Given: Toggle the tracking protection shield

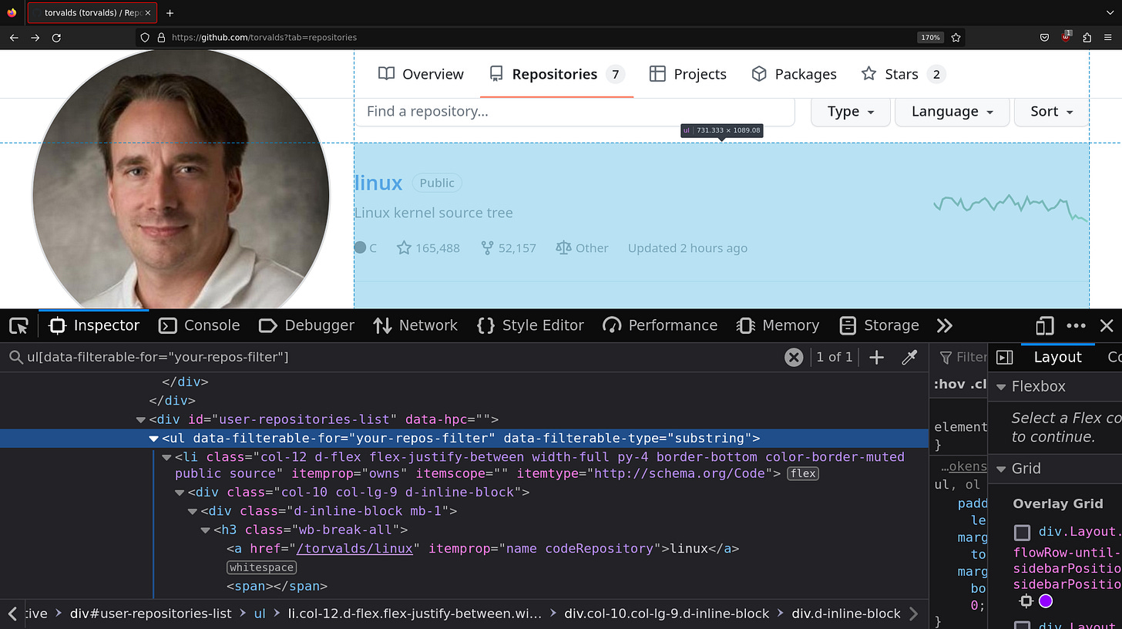Looking at the screenshot, I should tap(144, 37).
